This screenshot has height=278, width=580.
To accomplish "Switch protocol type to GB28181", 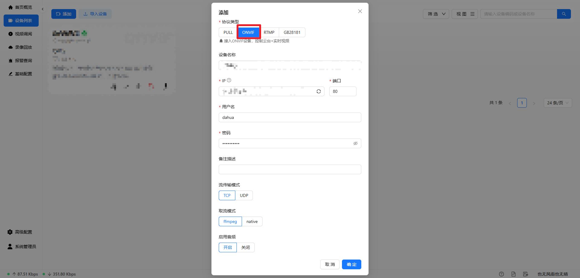I will (292, 32).
